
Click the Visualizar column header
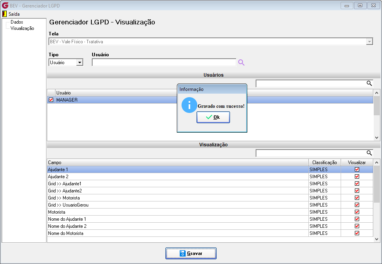[357, 162]
